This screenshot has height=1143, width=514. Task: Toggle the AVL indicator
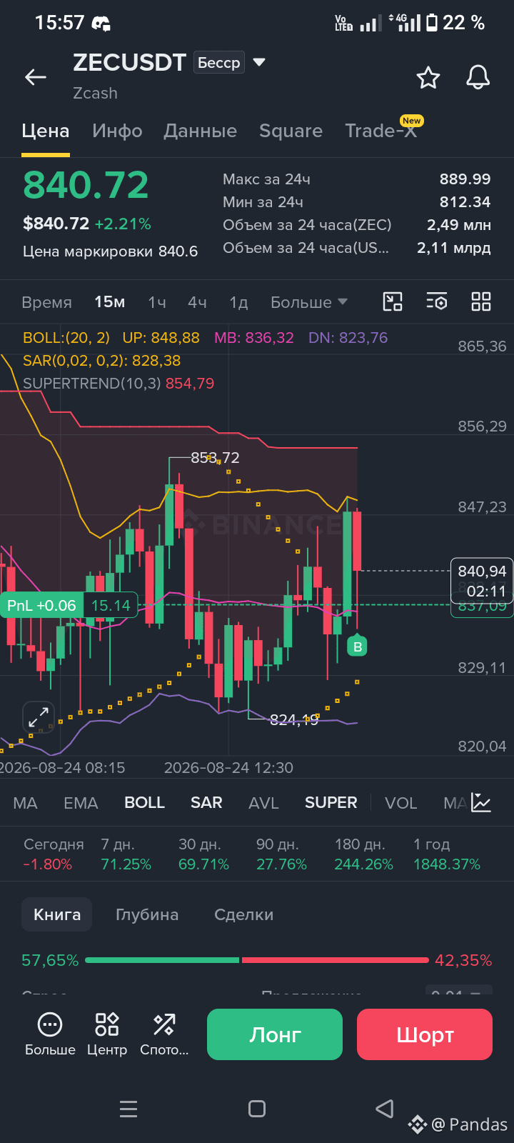(263, 803)
